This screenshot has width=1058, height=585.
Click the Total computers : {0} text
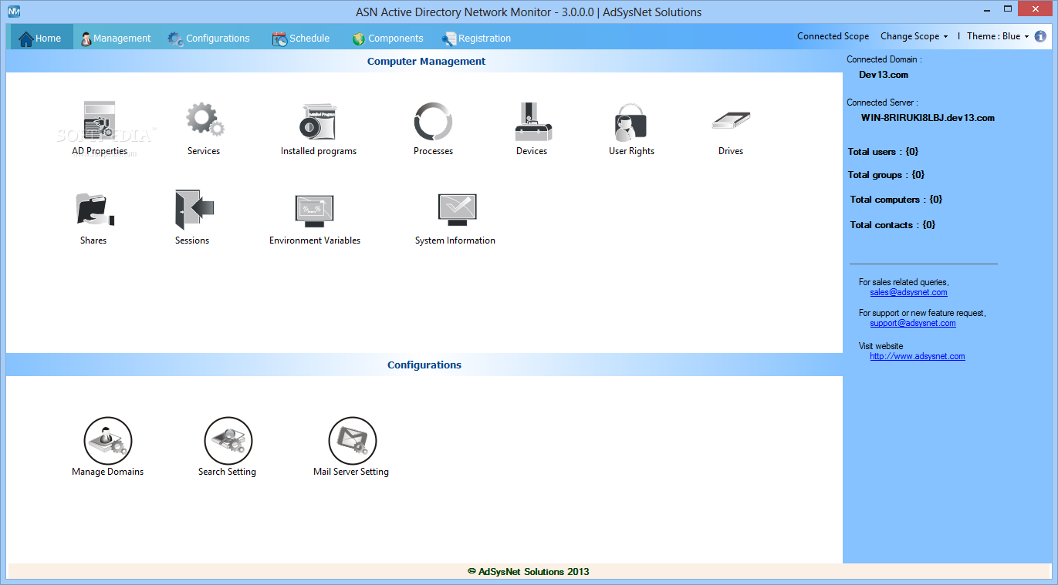(896, 200)
